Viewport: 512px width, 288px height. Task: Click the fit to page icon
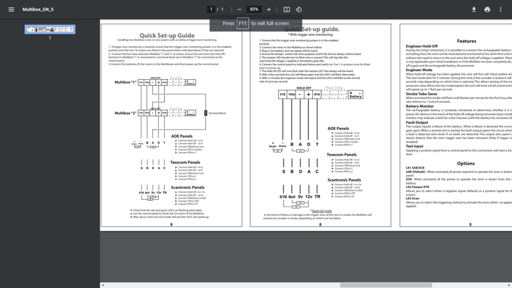pos(287,9)
